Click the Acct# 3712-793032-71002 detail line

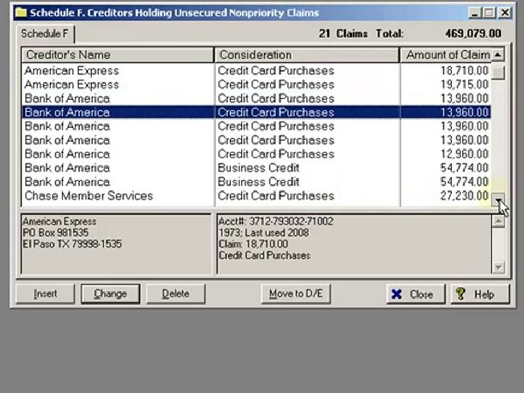click(276, 221)
